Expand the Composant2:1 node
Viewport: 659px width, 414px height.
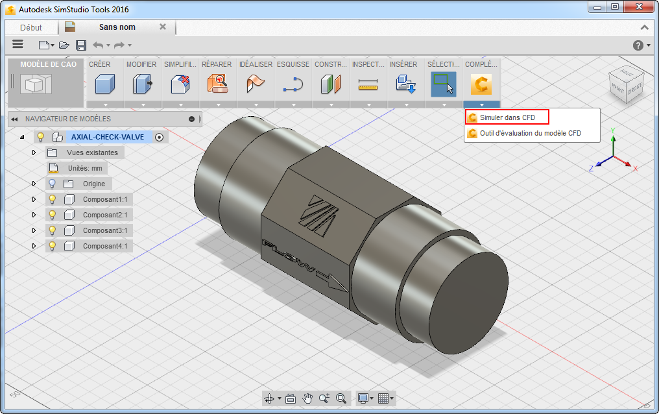pos(34,215)
